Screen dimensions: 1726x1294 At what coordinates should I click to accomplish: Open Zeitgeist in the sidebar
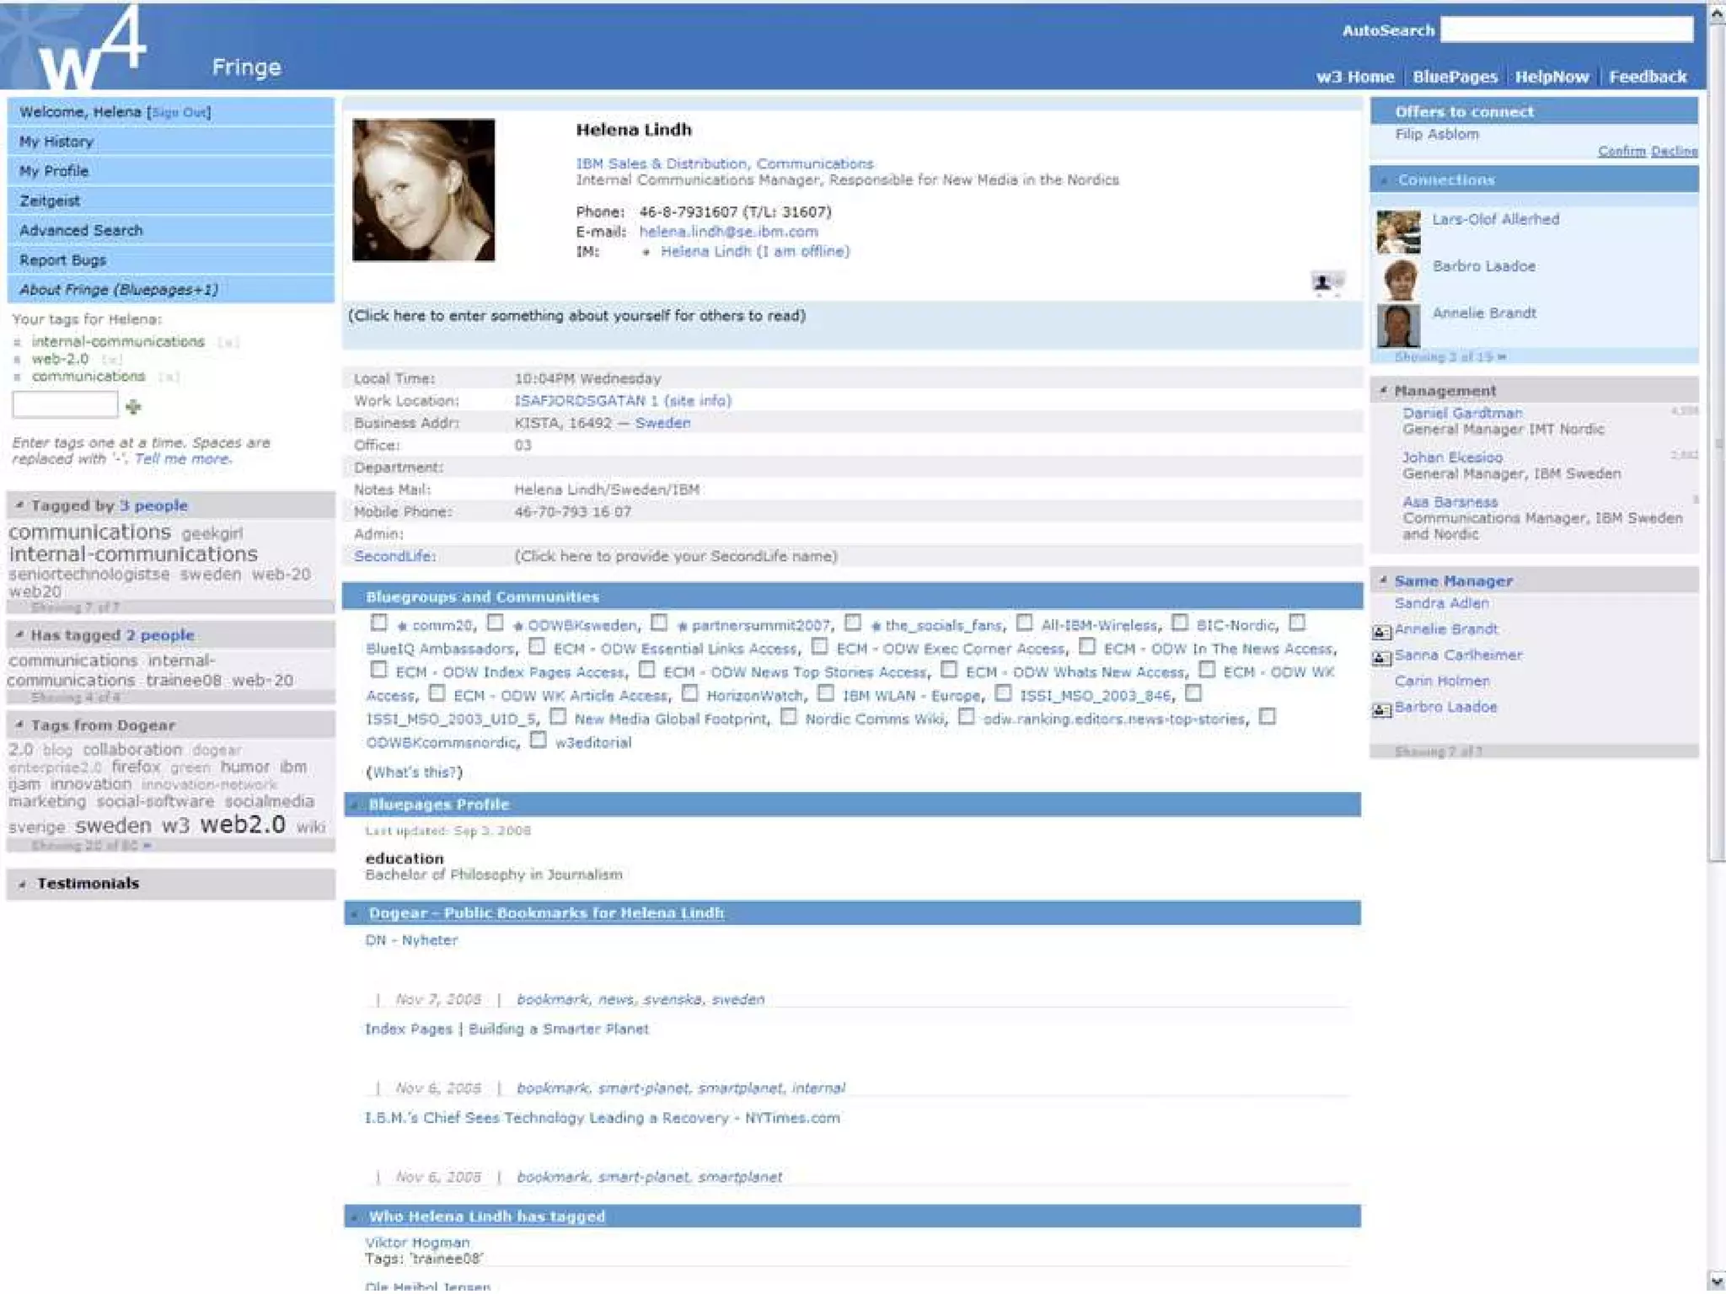coord(170,201)
